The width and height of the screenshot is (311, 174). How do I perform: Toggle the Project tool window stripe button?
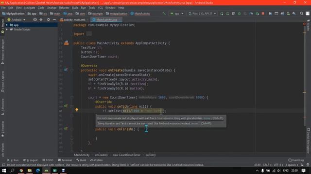pyautogui.click(x=2, y=26)
